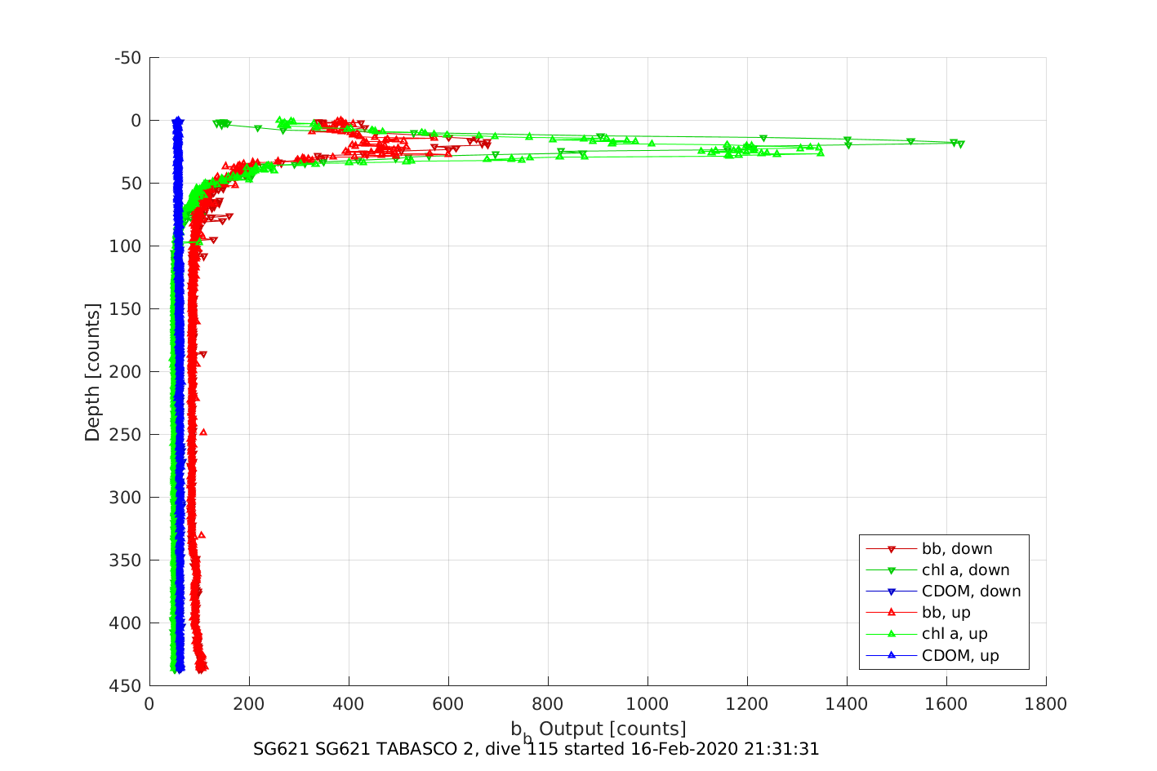Screen dimensions: 1157x771
Task: Click the chlorophyll peak marker near 1600 counts
Action: [x=960, y=144]
